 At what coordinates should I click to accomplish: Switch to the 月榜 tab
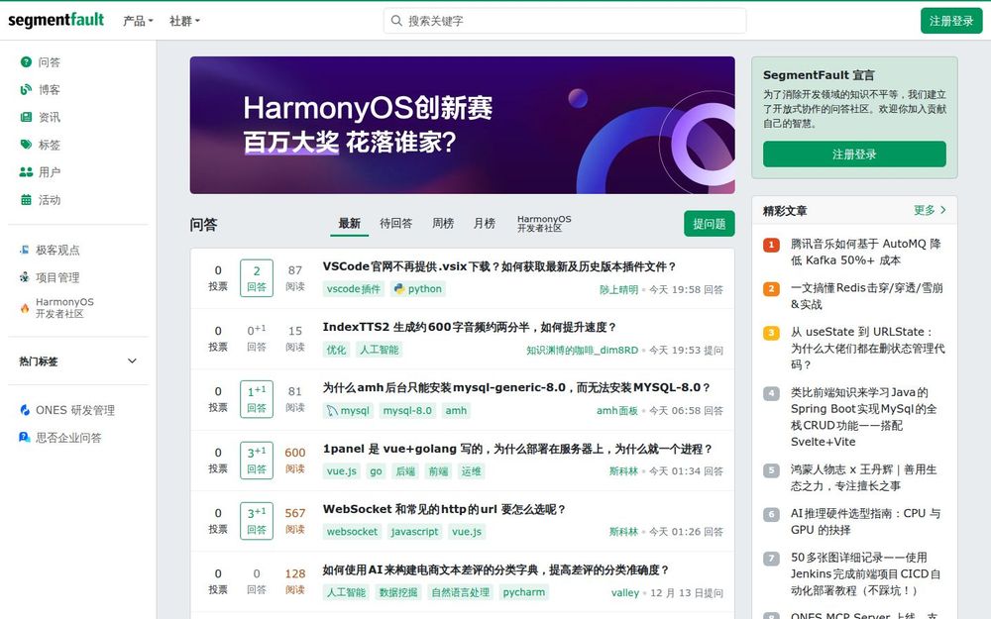coord(485,223)
